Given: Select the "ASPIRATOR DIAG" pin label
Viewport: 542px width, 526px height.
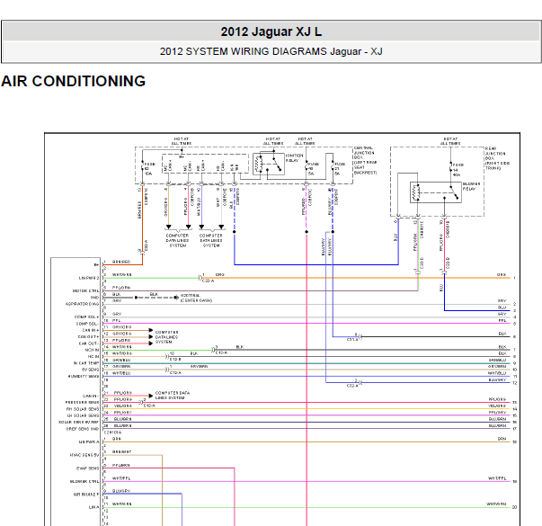Looking at the screenshot, I should (x=83, y=304).
